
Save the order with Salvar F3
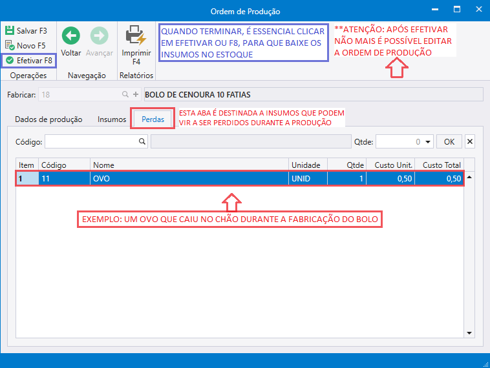click(27, 30)
